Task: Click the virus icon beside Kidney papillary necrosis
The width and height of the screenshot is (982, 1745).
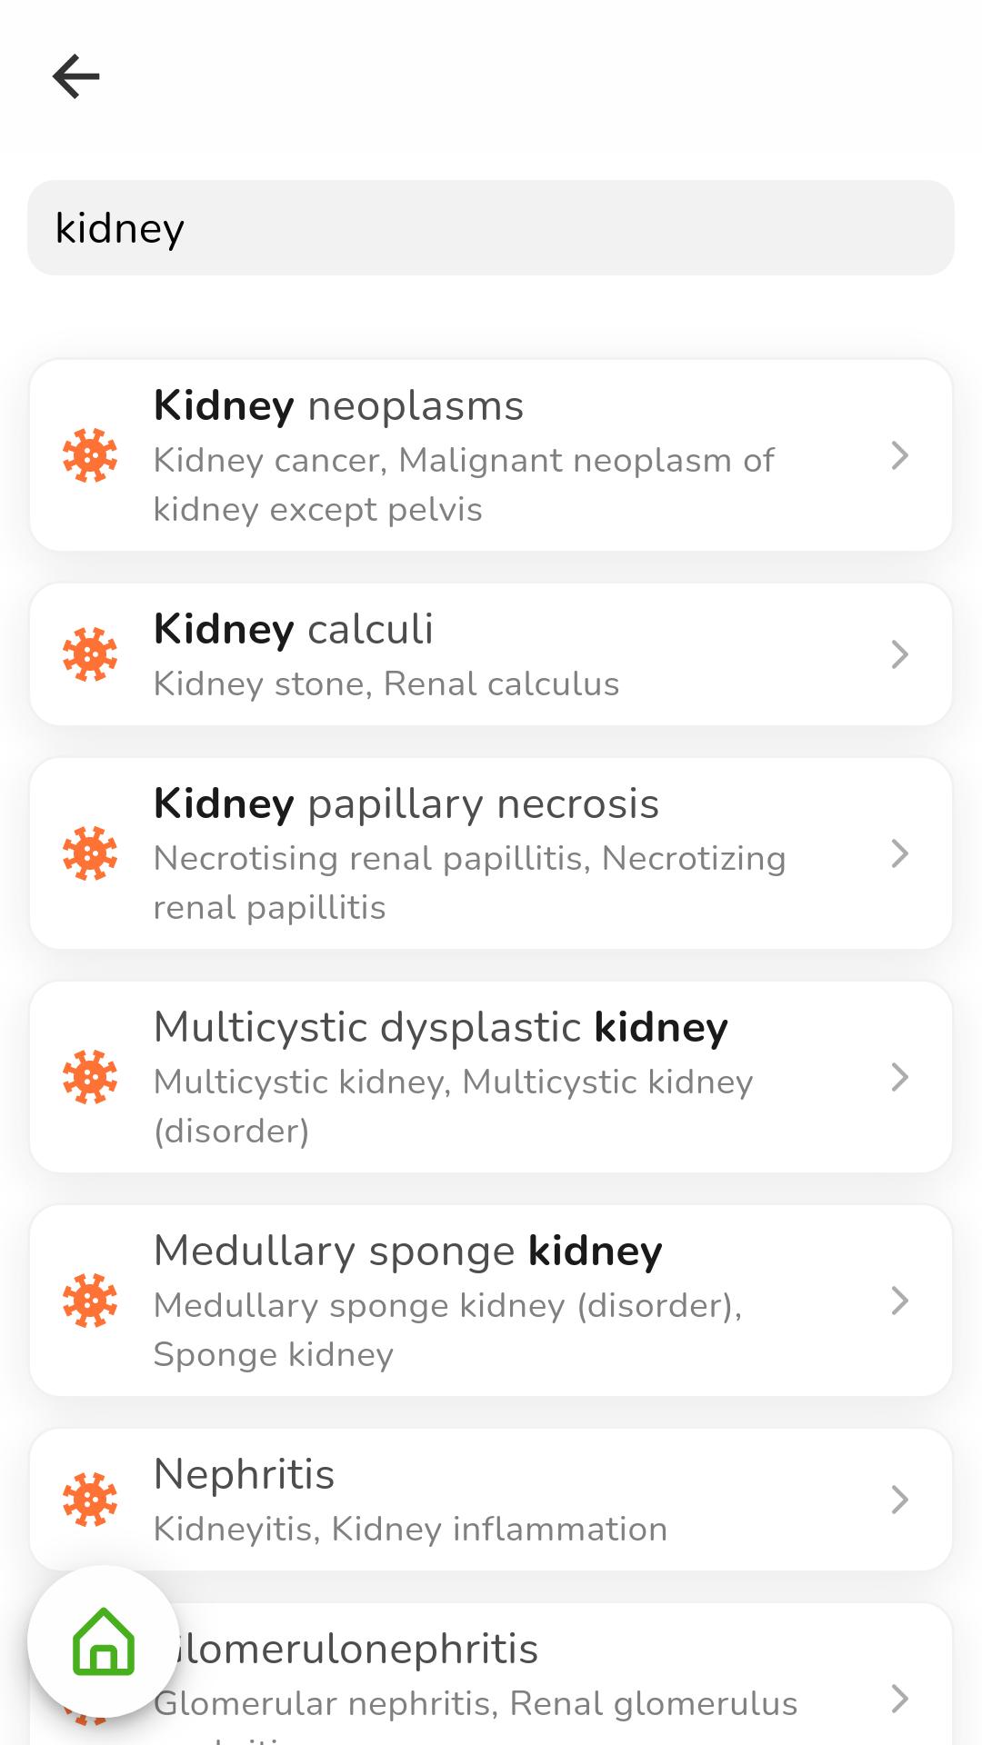Action: click(x=90, y=853)
